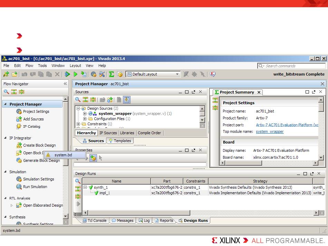Close the Project Summary tab
The image size is (328, 246).
pos(259,92)
